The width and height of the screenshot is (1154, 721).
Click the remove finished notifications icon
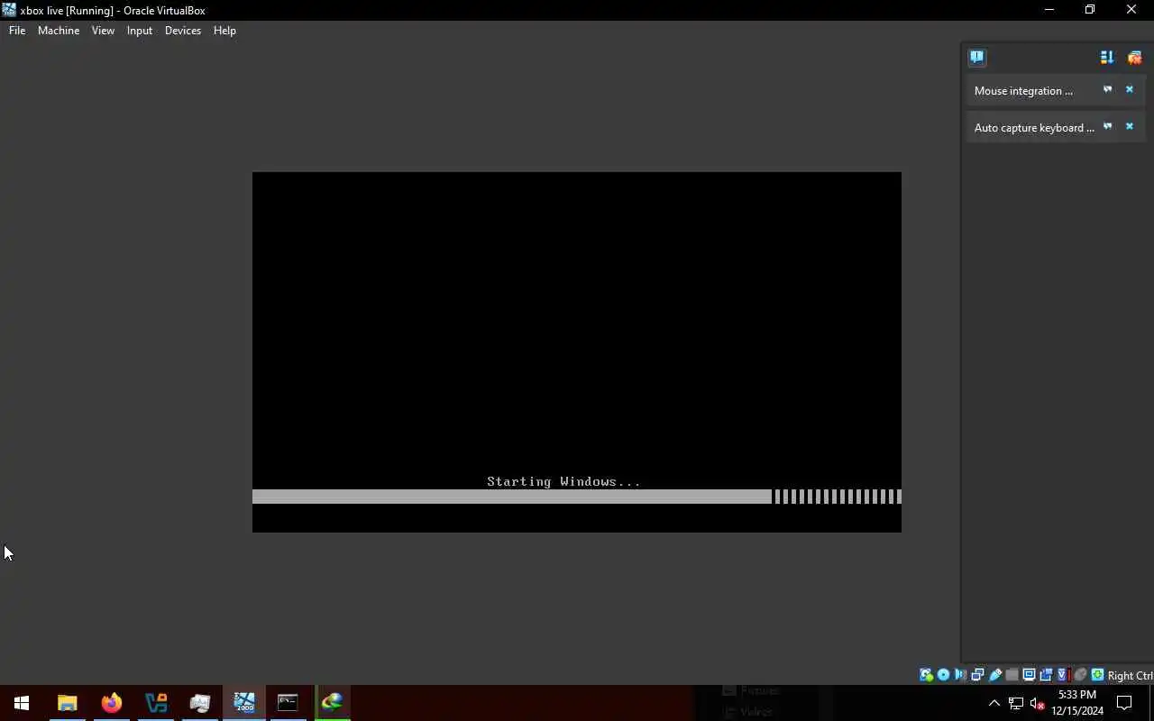coord(1134,58)
